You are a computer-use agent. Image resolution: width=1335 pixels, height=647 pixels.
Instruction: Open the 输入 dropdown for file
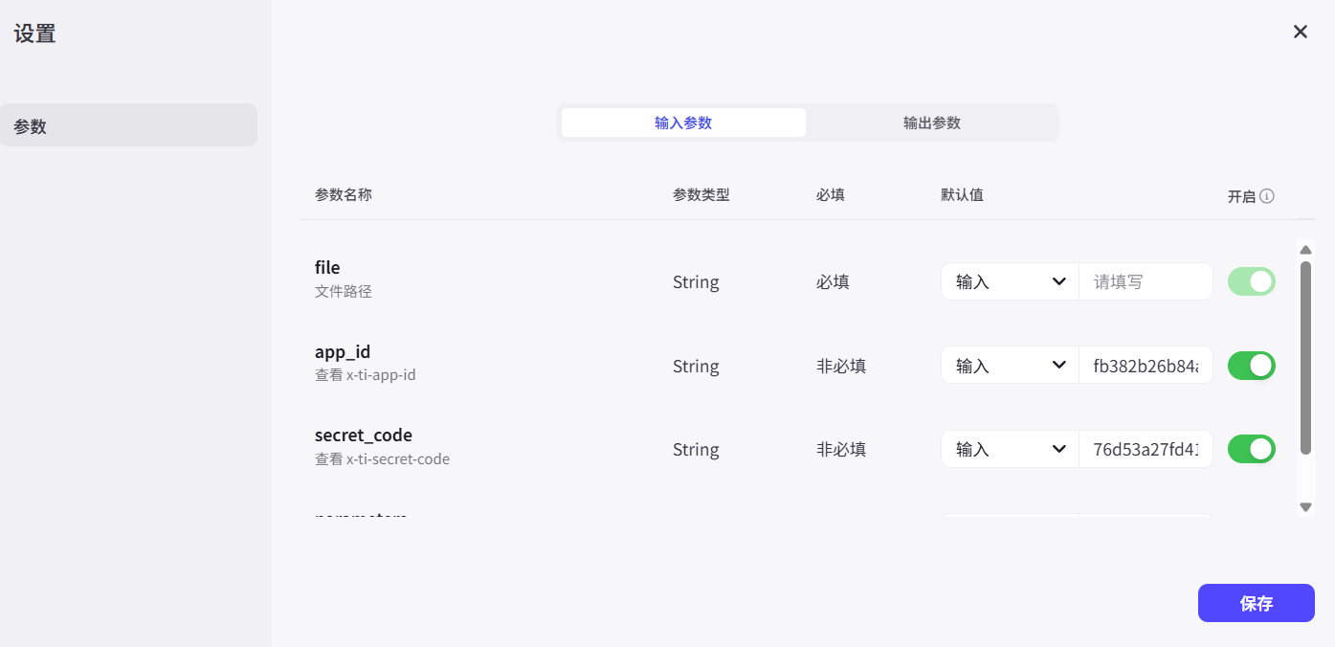pos(1010,281)
